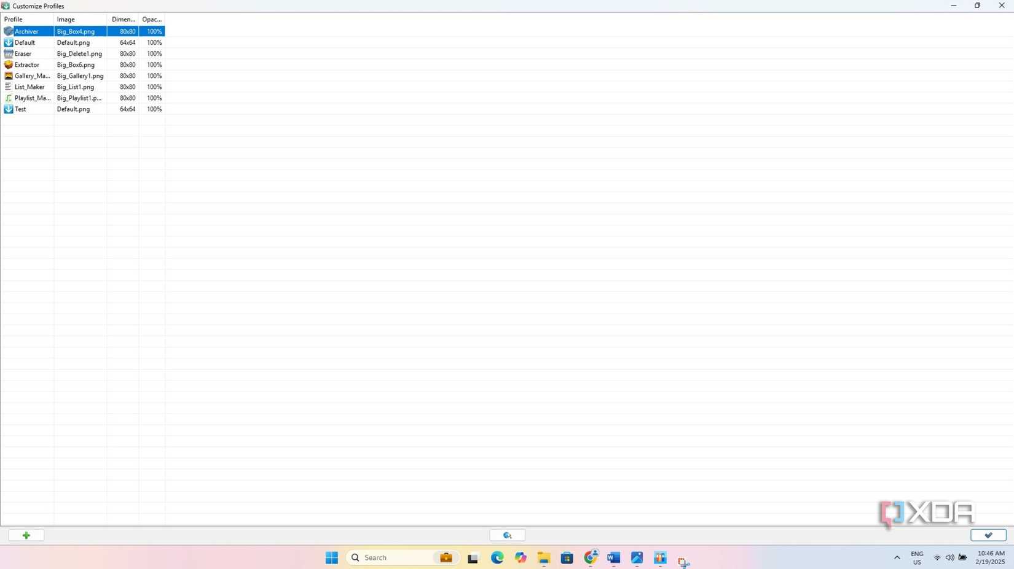Sort the list by the Profile column
This screenshot has height=569, width=1014.
pos(12,19)
